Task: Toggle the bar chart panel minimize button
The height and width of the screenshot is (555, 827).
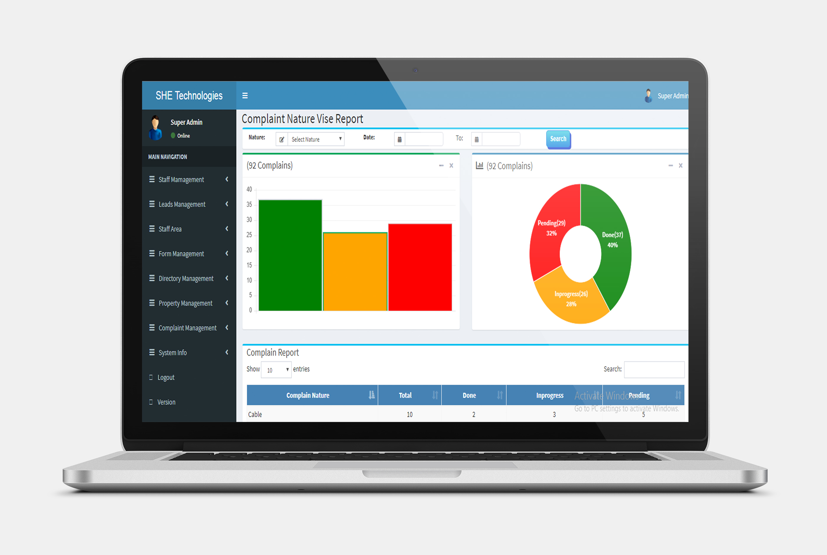Action: click(x=441, y=165)
